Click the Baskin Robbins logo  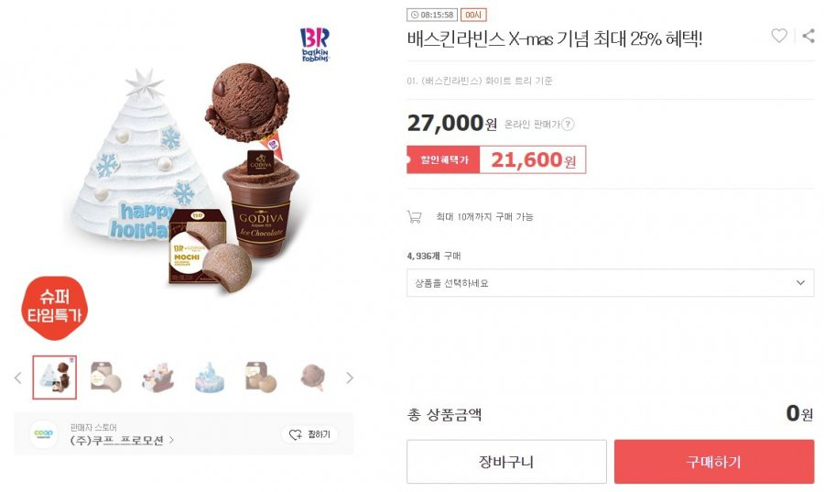(x=315, y=45)
